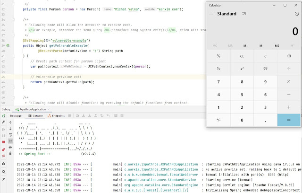Pause the running program
The image size is (302, 193).
[x=3, y=136]
